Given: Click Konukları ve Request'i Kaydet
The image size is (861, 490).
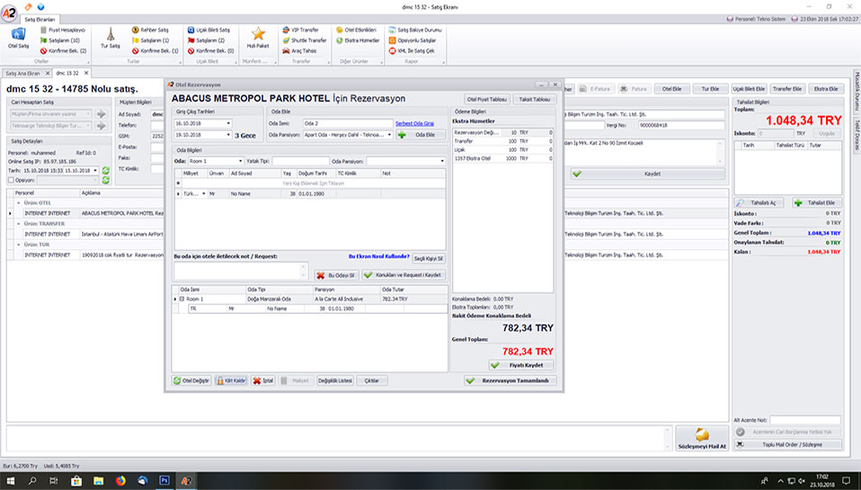Looking at the screenshot, I should (404, 275).
